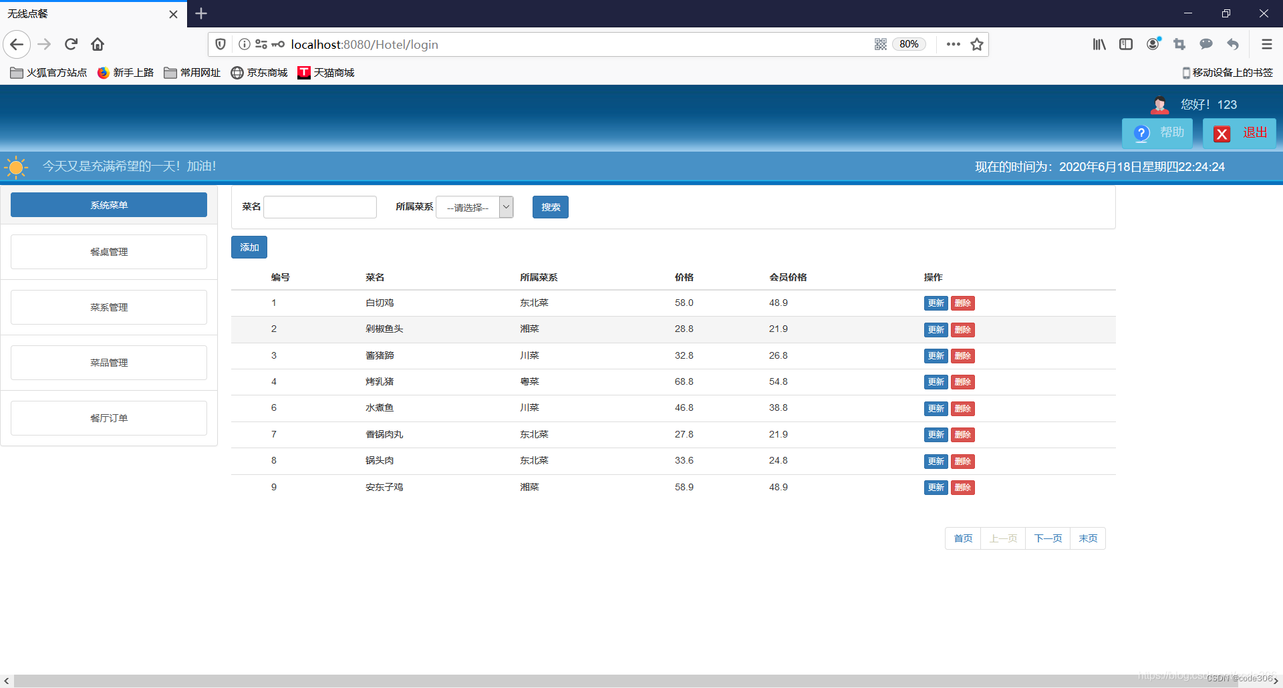Open 餐桌管理 in the sidebar
Screen dimensions: 1283x688
(109, 252)
